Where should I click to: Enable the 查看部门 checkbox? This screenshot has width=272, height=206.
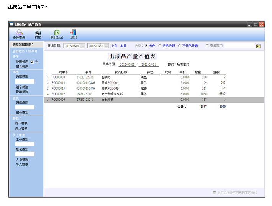[207, 46]
